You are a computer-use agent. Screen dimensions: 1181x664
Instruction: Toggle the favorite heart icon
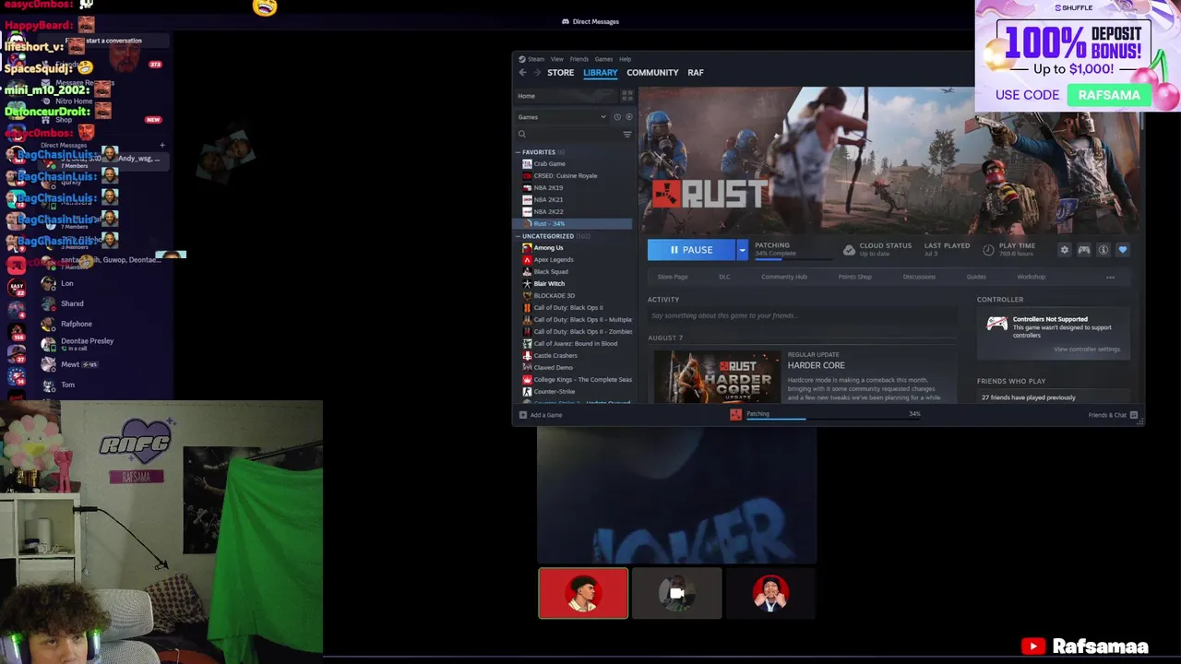point(1123,250)
